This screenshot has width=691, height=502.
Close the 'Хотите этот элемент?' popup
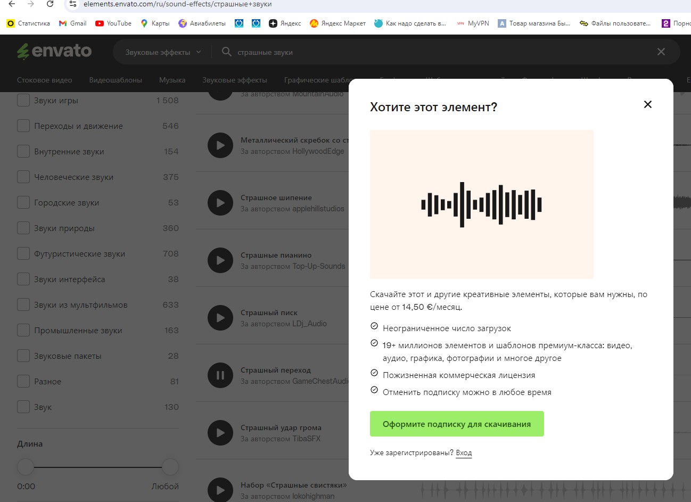647,104
